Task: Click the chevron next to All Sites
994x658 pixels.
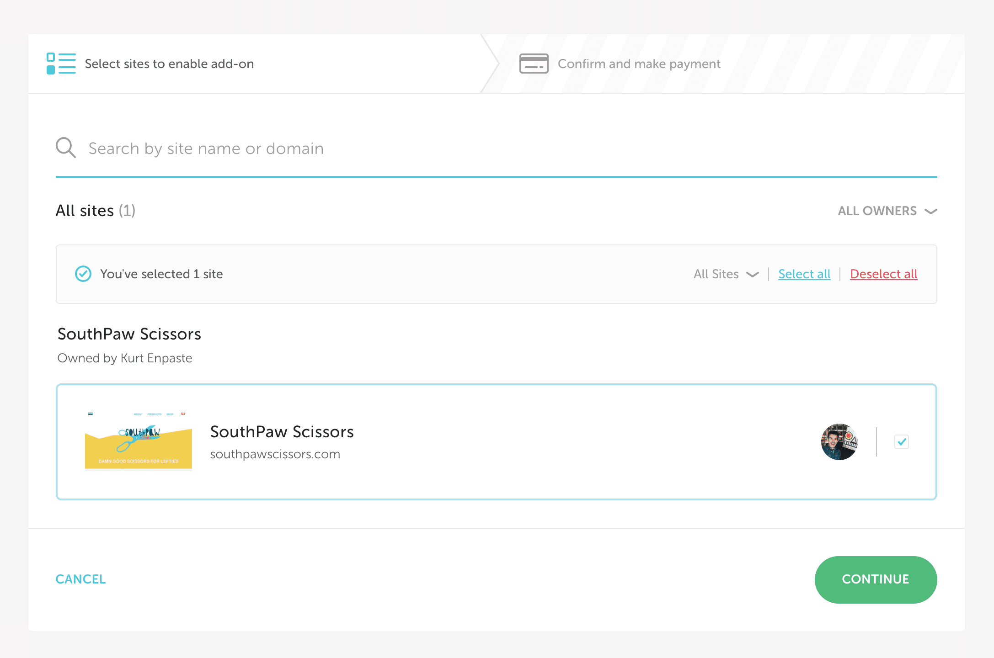Action: [753, 274]
